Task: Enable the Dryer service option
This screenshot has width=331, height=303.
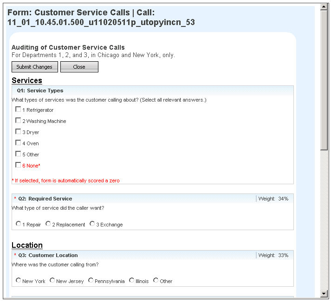Action: (x=19, y=132)
